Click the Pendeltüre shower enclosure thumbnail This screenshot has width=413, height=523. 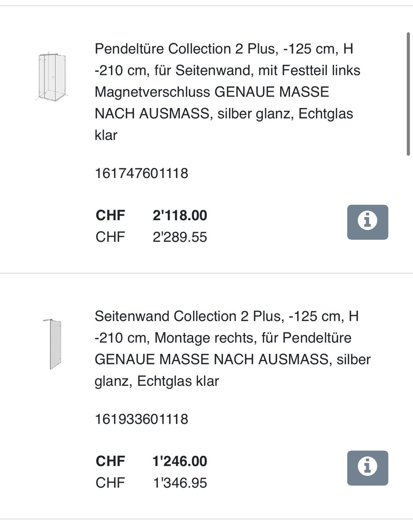(52, 77)
